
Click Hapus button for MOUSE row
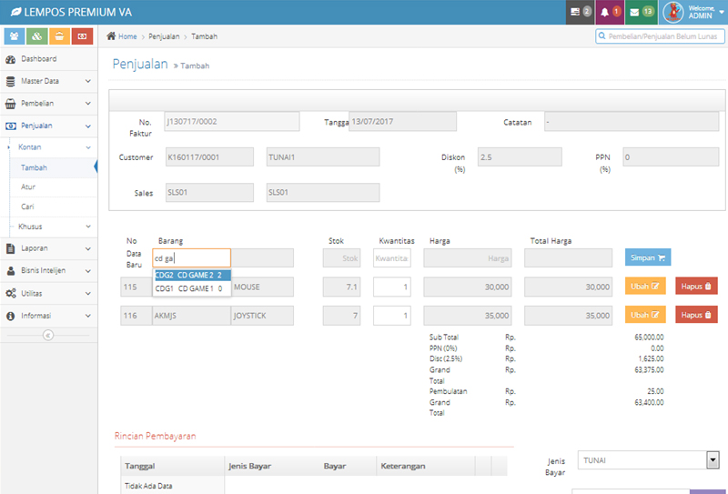[x=696, y=286]
